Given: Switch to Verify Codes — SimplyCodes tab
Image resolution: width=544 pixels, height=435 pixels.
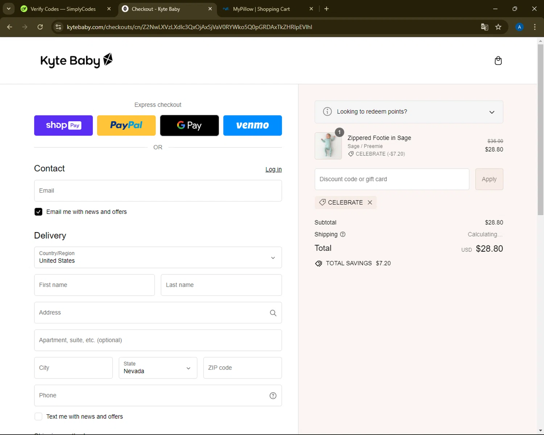Looking at the screenshot, I should (63, 9).
